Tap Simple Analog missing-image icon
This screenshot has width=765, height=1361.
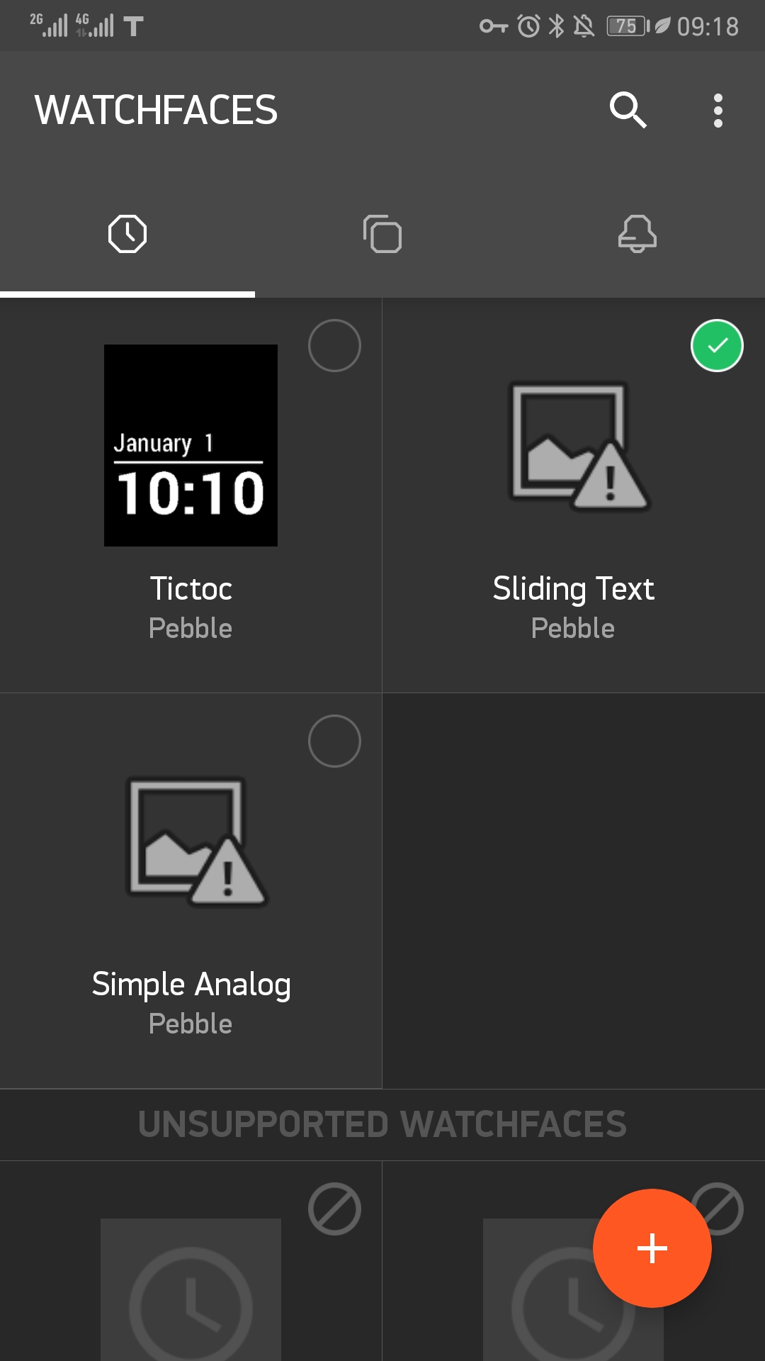click(x=195, y=842)
